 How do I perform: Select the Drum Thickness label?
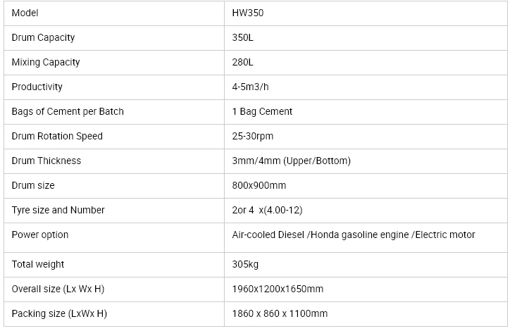pos(46,161)
